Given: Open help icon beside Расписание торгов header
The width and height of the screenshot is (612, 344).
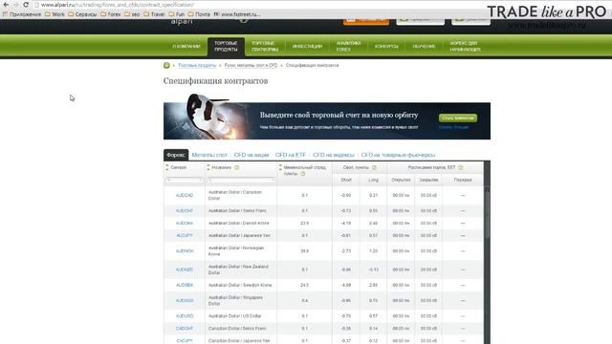Looking at the screenshot, I should click(461, 167).
